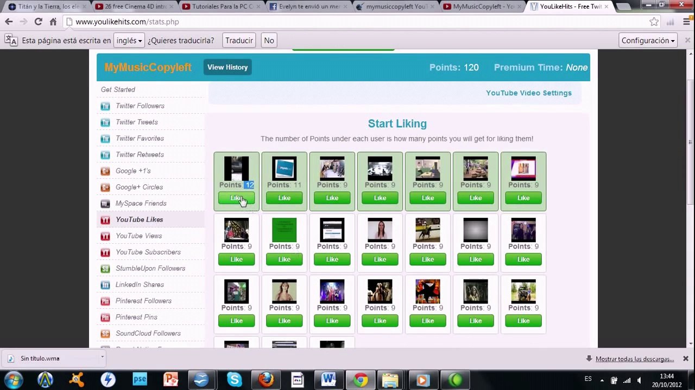Click the Twitter Tweets sidebar icon

pos(105,122)
